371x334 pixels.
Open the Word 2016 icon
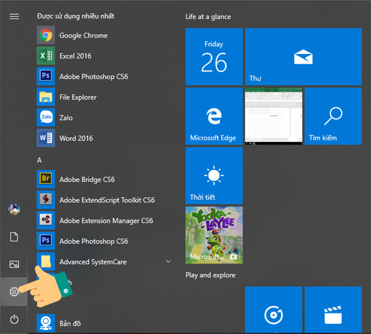tap(46, 138)
